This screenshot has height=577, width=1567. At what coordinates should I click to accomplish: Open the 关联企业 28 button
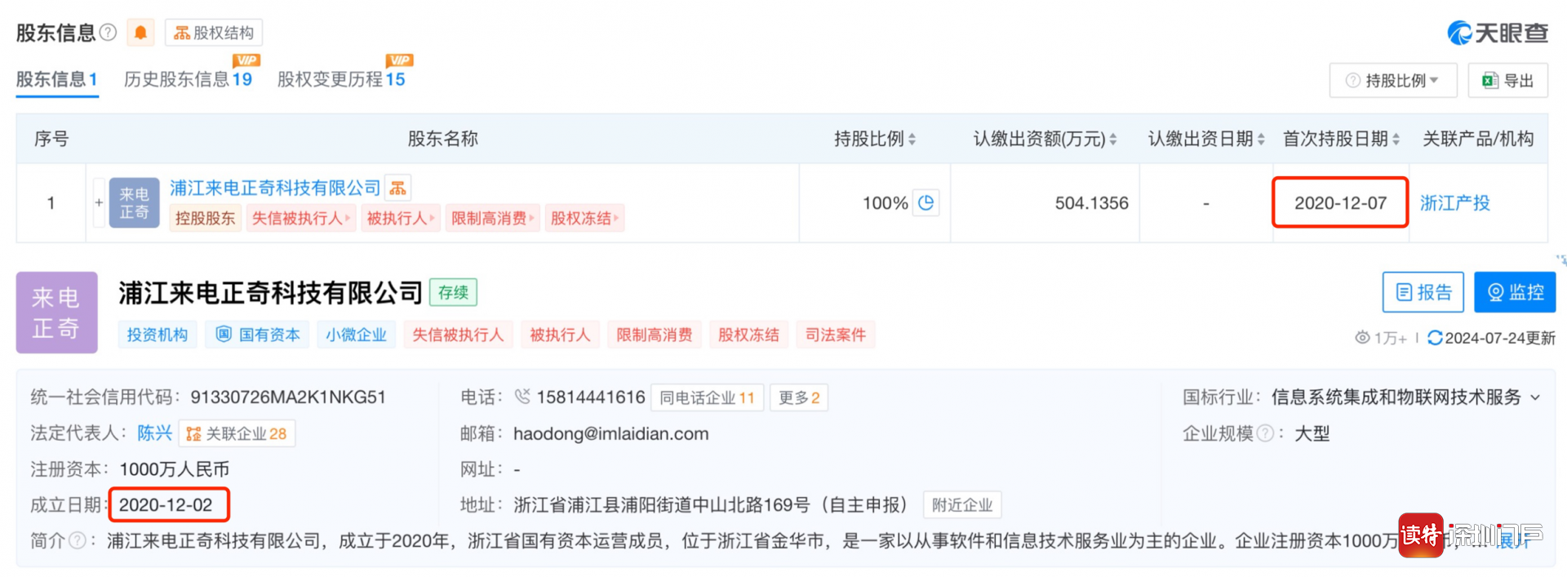237,433
